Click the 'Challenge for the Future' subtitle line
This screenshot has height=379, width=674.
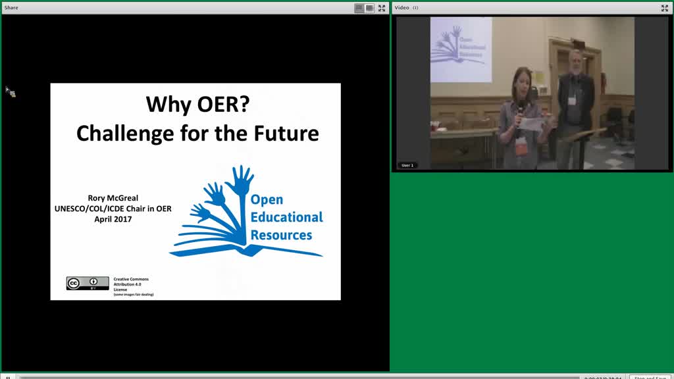coord(197,133)
